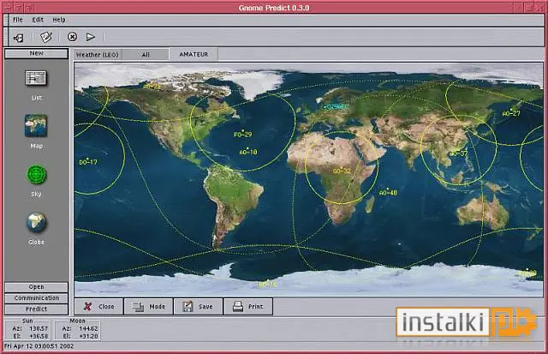Select the Map view icon
The image size is (548, 354).
pos(36,126)
